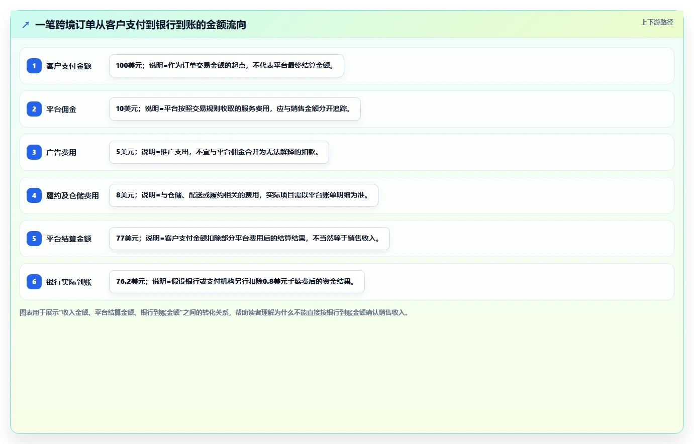This screenshot has height=444, width=694.
Task: Click the footnote beginning 图表用于展示
Action: 215,312
